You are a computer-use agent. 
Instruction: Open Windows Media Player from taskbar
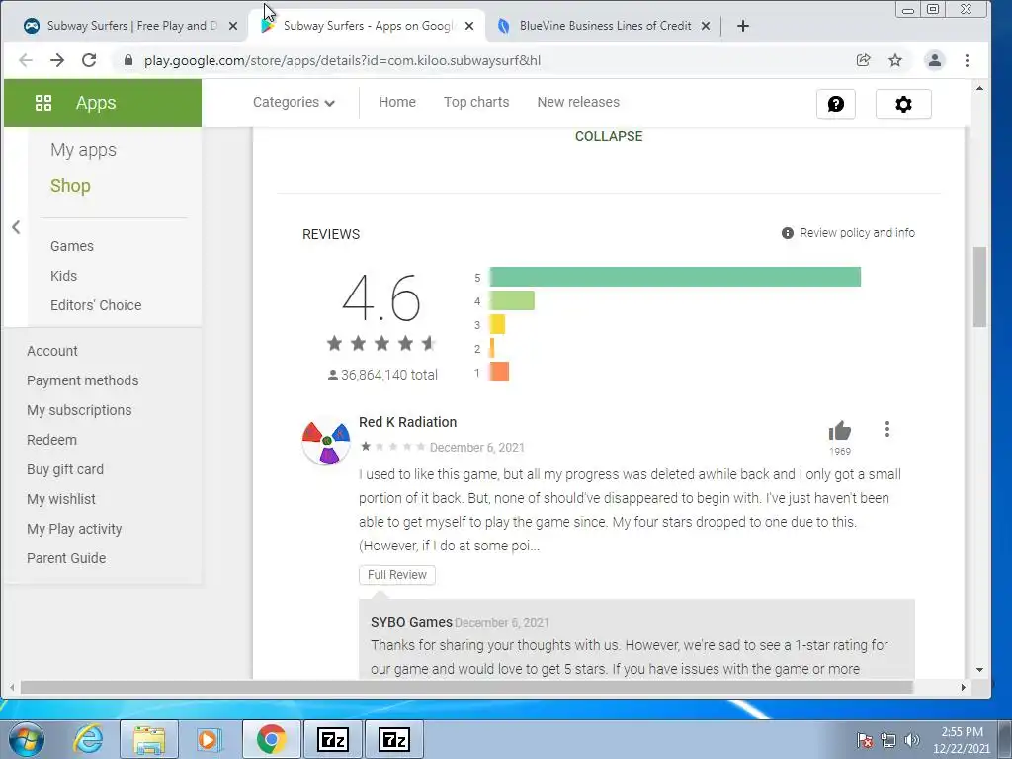[210, 739]
